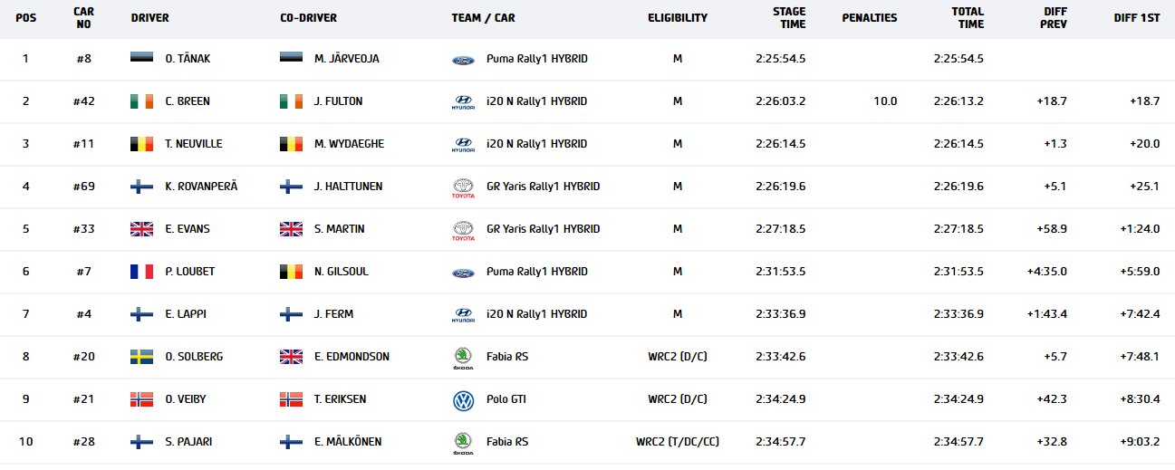
Task: Click the UK flag beside co-driver S. Martin
Action: 291,229
